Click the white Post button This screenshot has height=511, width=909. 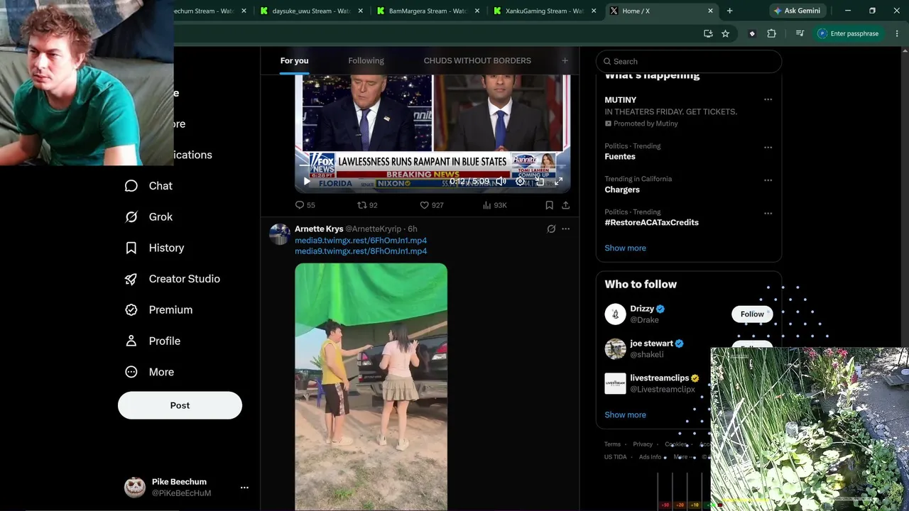(x=180, y=405)
